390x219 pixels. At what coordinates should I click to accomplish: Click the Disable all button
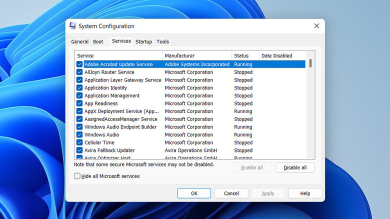pyautogui.click(x=295, y=167)
